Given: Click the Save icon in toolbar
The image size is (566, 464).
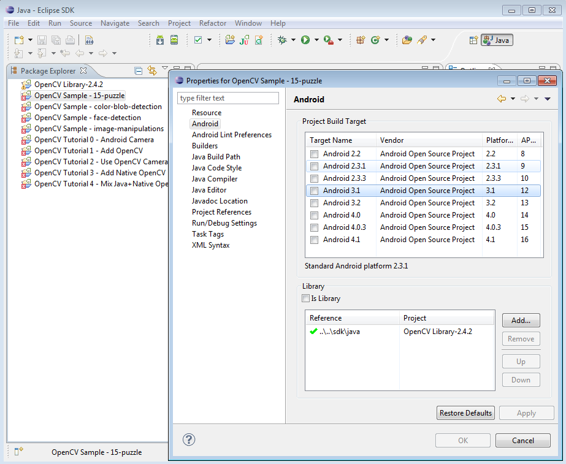Looking at the screenshot, I should coord(42,40).
